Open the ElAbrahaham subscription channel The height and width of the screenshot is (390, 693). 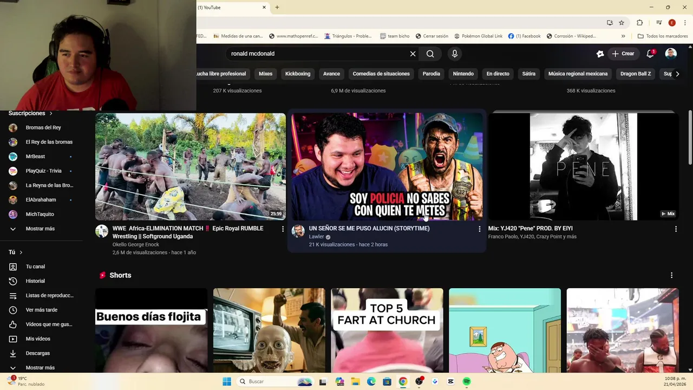42,200
